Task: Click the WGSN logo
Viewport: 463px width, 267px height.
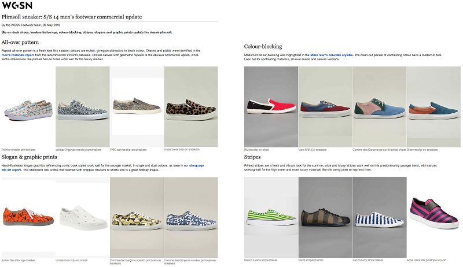Action: 17,6
